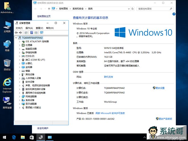
Task: Expand the 声音、视频和游戏控制器 node
Action: (x=20, y=85)
